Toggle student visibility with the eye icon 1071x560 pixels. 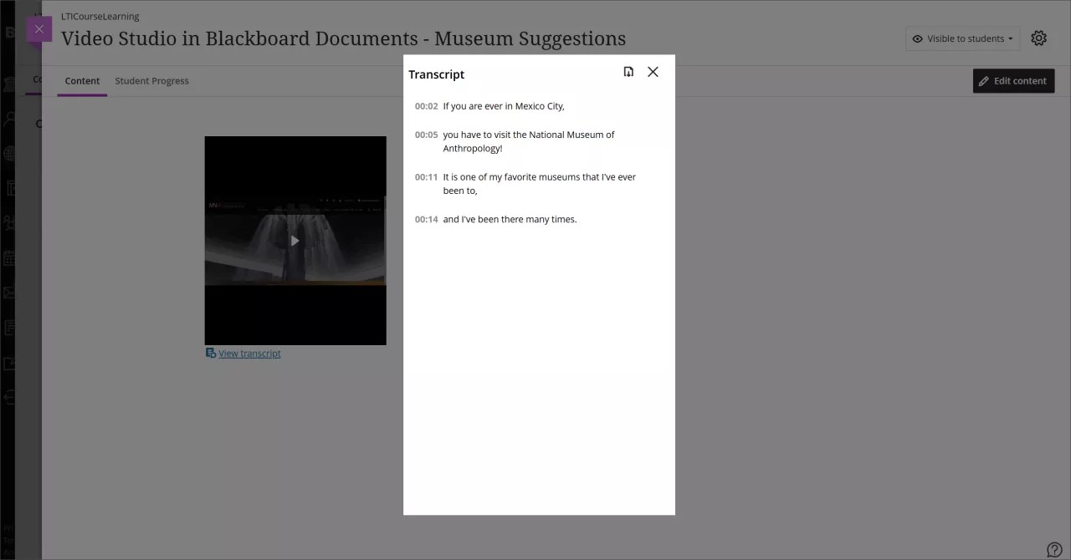tap(918, 38)
